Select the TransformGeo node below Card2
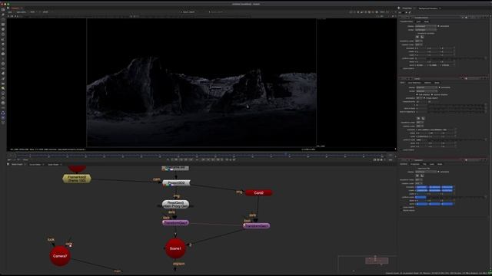The width and height of the screenshot is (492, 276). pyautogui.click(x=256, y=225)
